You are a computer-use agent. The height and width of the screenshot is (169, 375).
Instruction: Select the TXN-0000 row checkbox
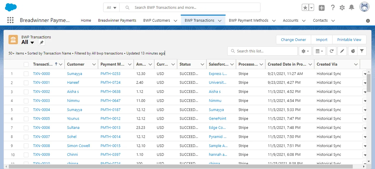pyautogui.click(x=26, y=74)
